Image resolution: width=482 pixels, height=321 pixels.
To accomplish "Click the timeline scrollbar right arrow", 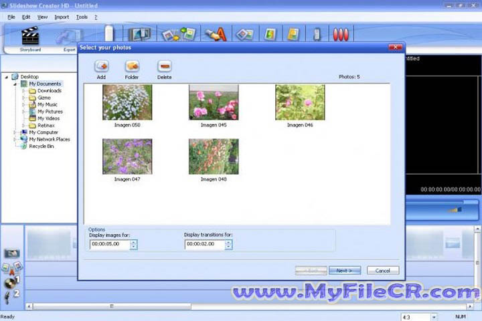I will tap(470, 306).
